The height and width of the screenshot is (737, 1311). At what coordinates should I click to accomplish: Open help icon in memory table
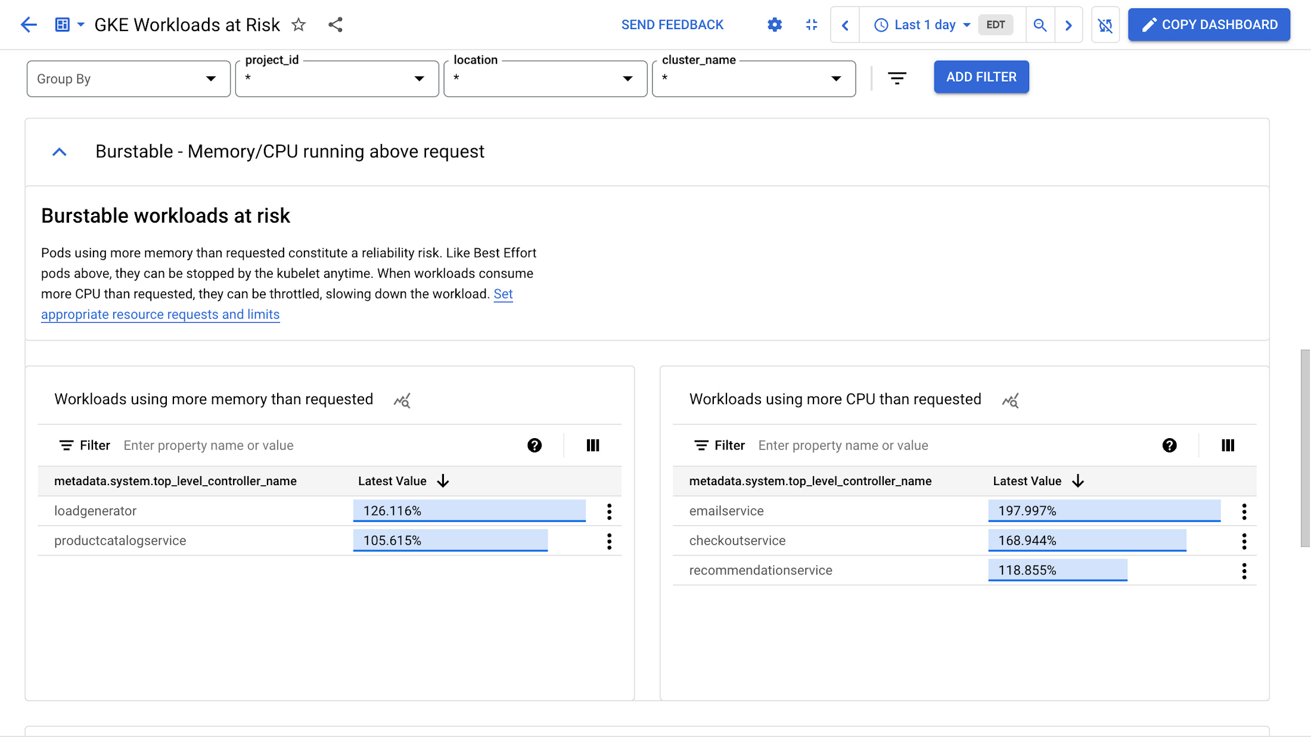(x=535, y=445)
